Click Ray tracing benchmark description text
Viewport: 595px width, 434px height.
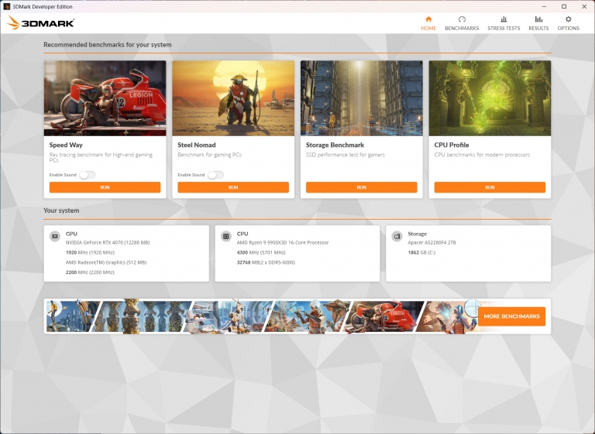pos(101,157)
